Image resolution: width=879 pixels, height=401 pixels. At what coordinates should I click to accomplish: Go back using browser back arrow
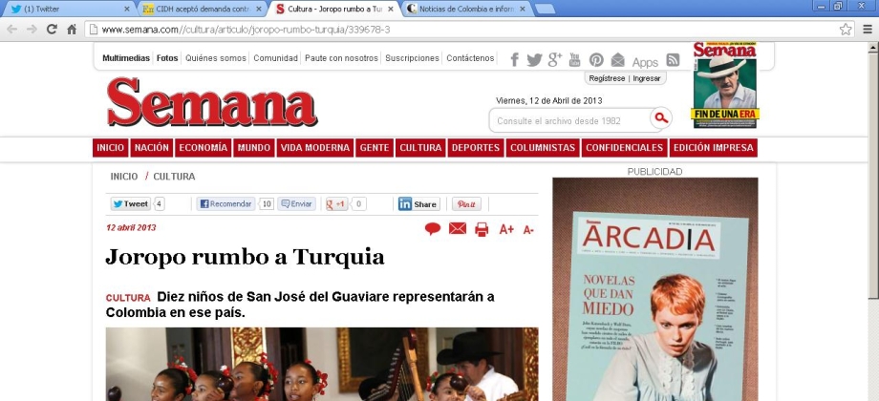point(11,30)
